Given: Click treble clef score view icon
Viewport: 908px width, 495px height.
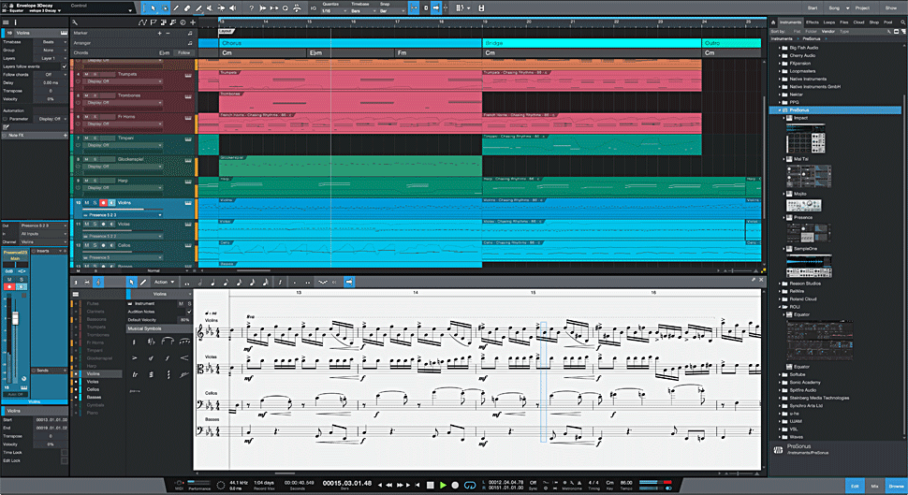Looking at the screenshot, I should [98, 282].
